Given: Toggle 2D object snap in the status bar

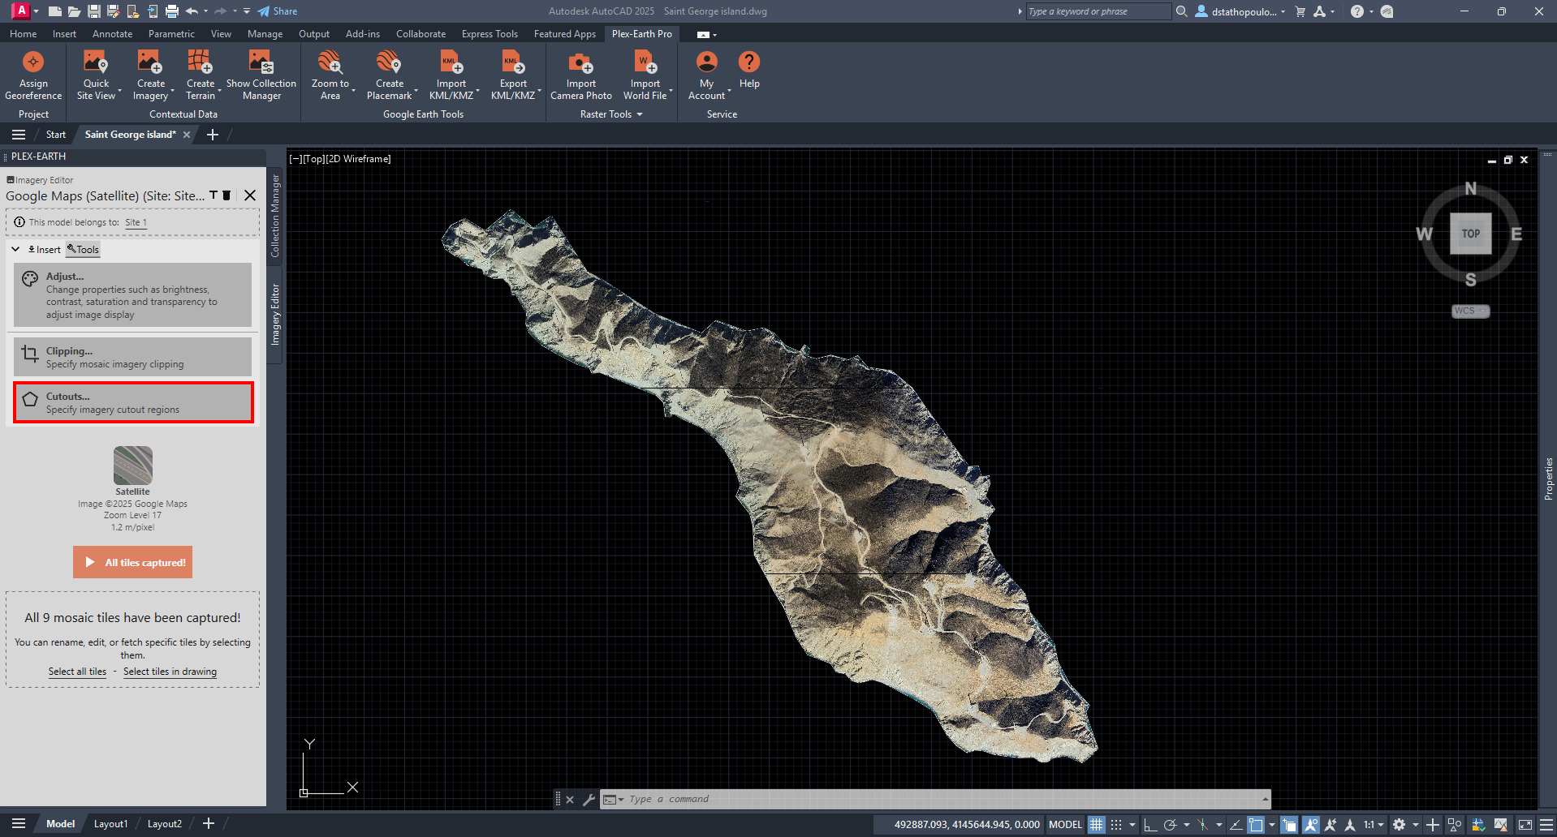Looking at the screenshot, I should point(1256,825).
